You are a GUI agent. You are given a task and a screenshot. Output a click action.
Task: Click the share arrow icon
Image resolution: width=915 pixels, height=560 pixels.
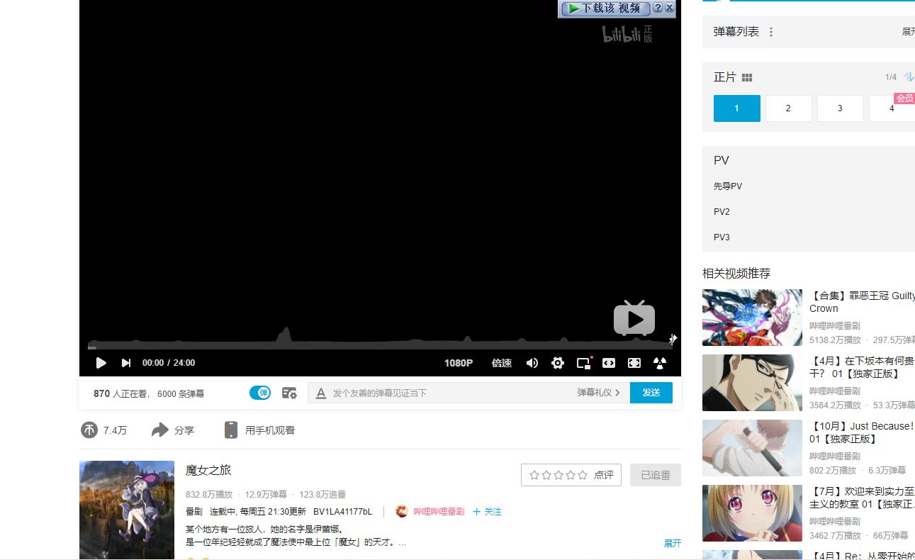click(160, 430)
